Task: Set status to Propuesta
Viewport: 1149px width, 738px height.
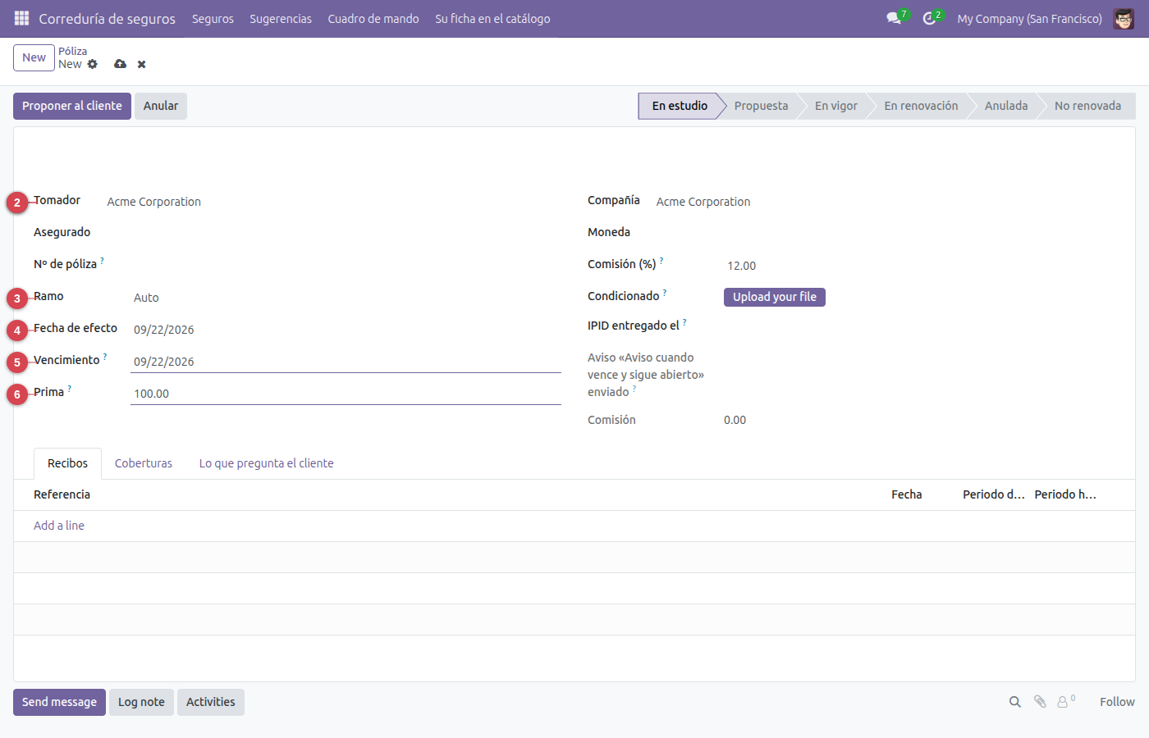Action: 761,106
